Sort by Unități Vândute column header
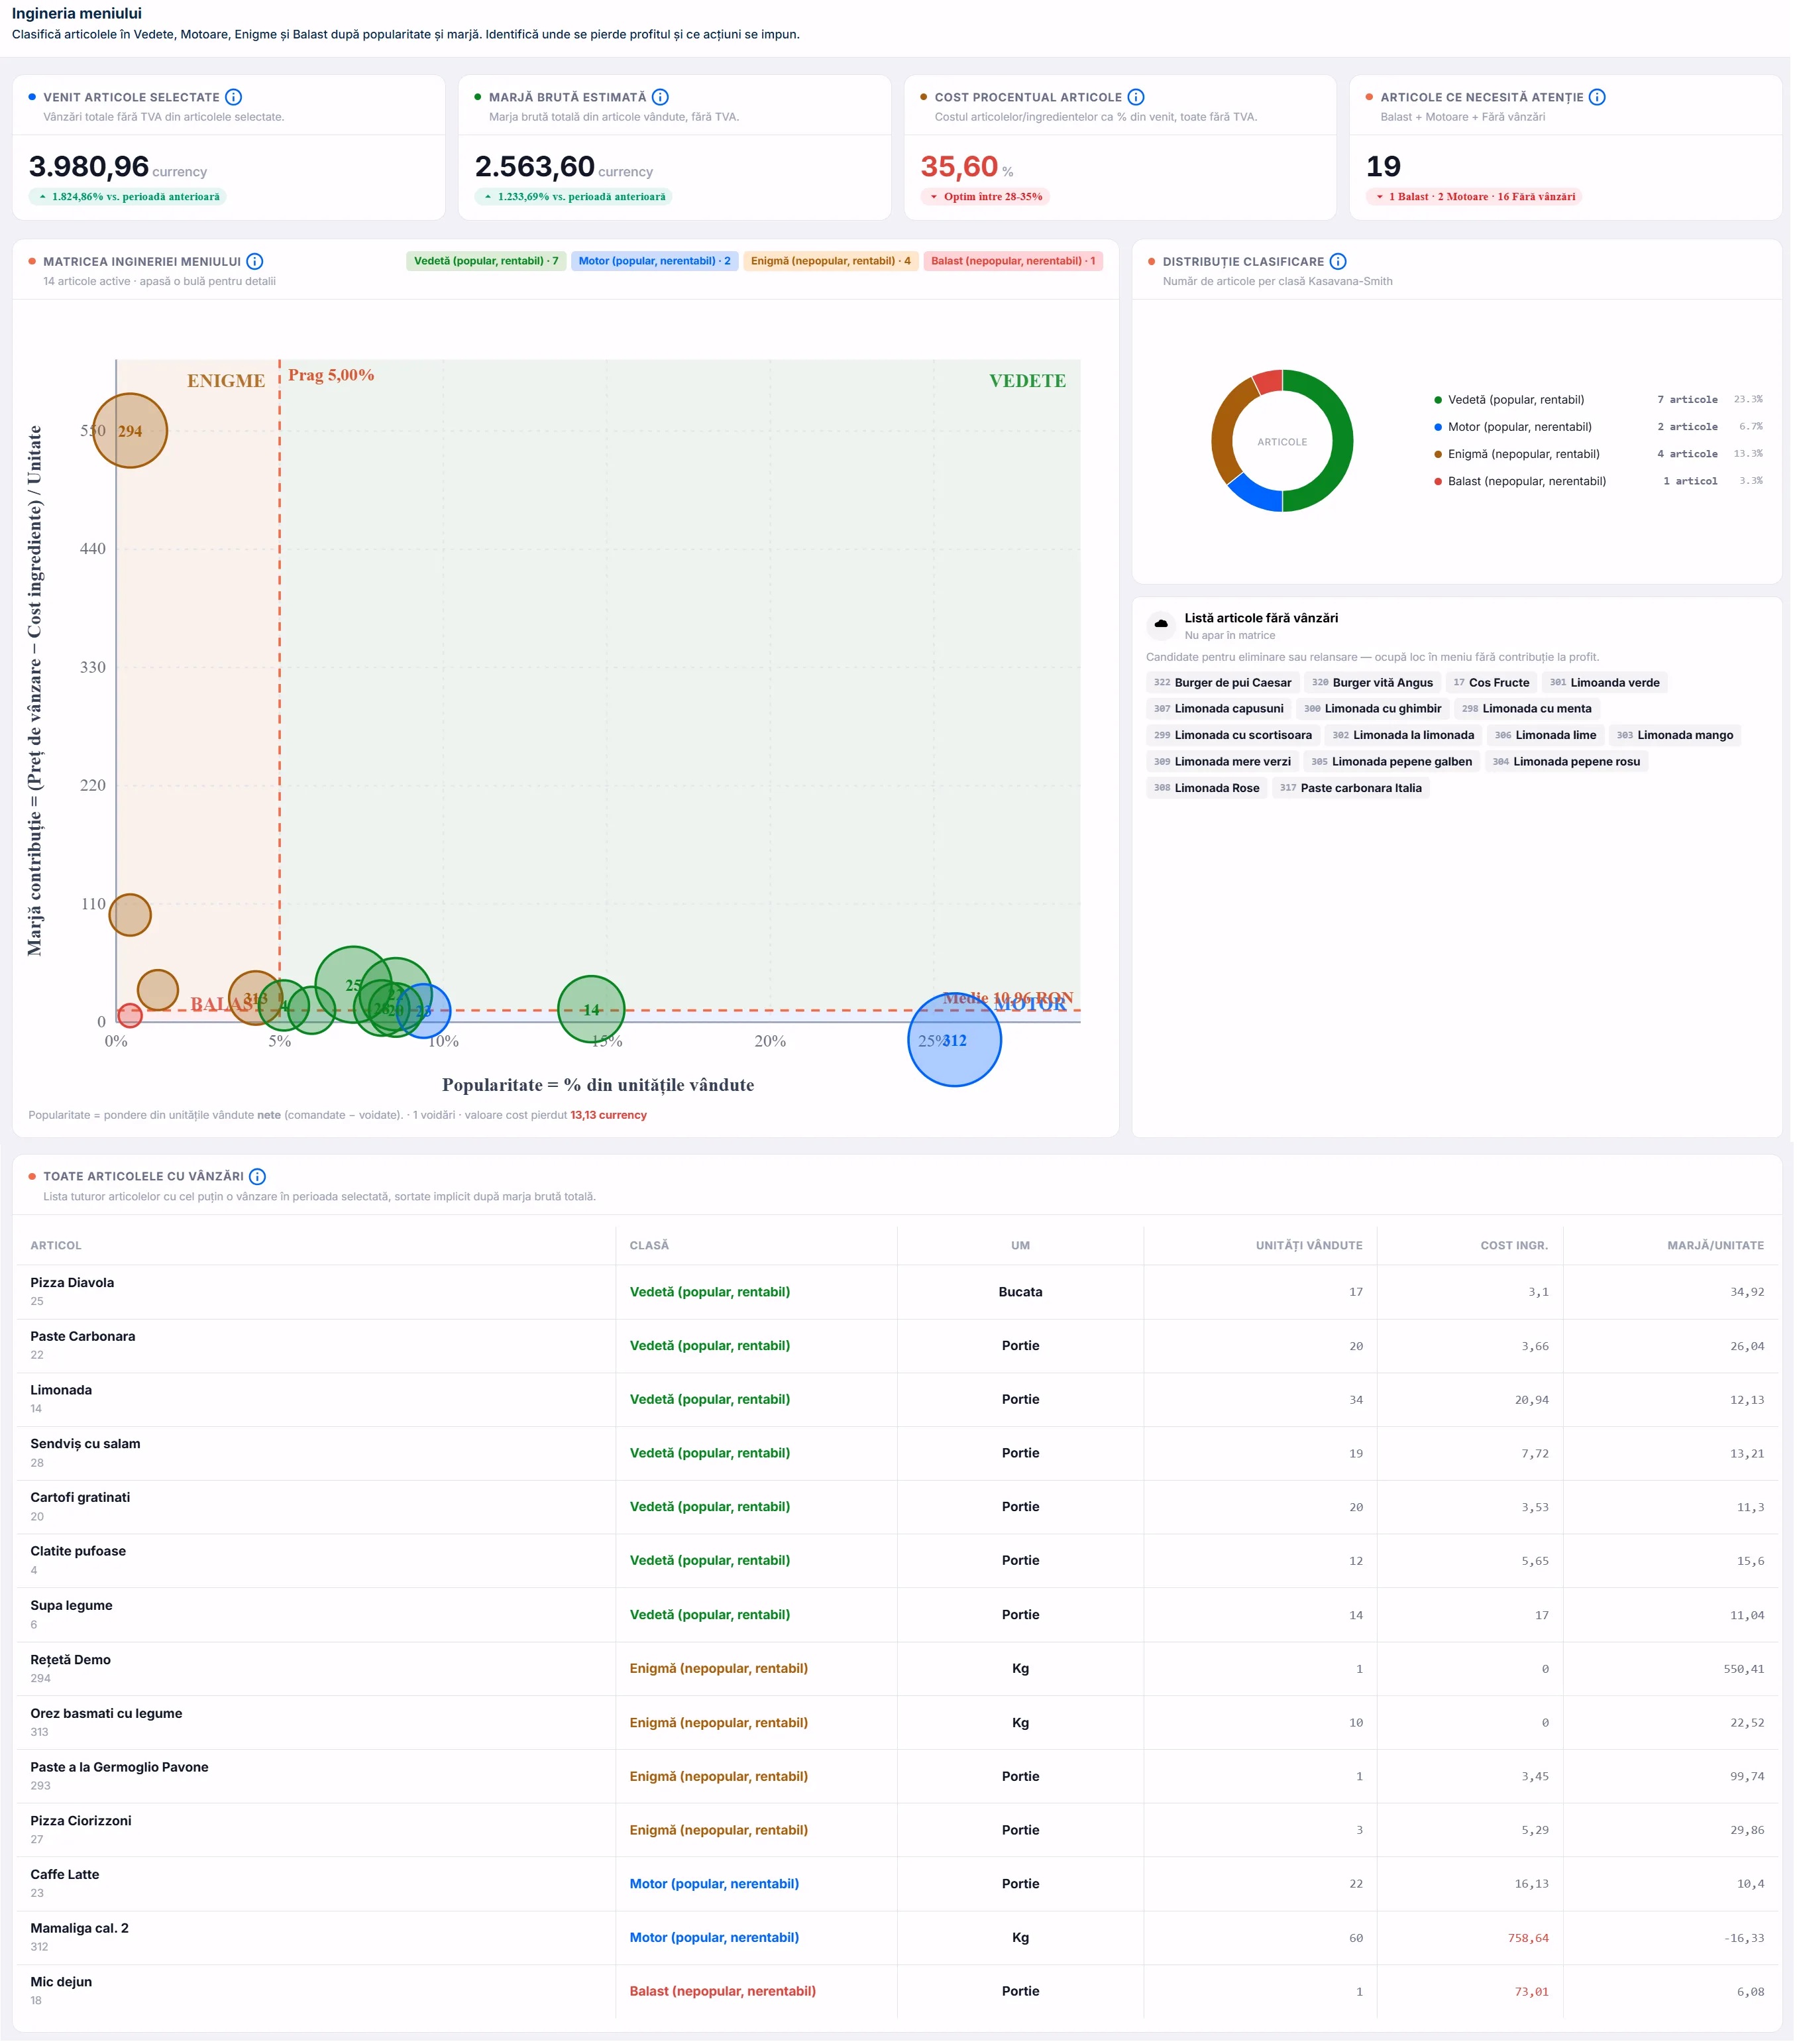The image size is (1797, 2044). pyautogui.click(x=1309, y=1246)
